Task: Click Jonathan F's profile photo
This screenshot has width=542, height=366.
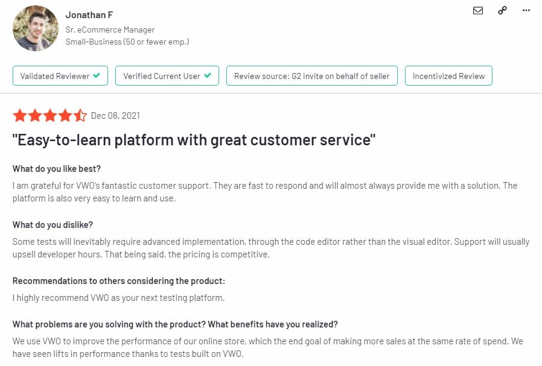Action: [36, 28]
